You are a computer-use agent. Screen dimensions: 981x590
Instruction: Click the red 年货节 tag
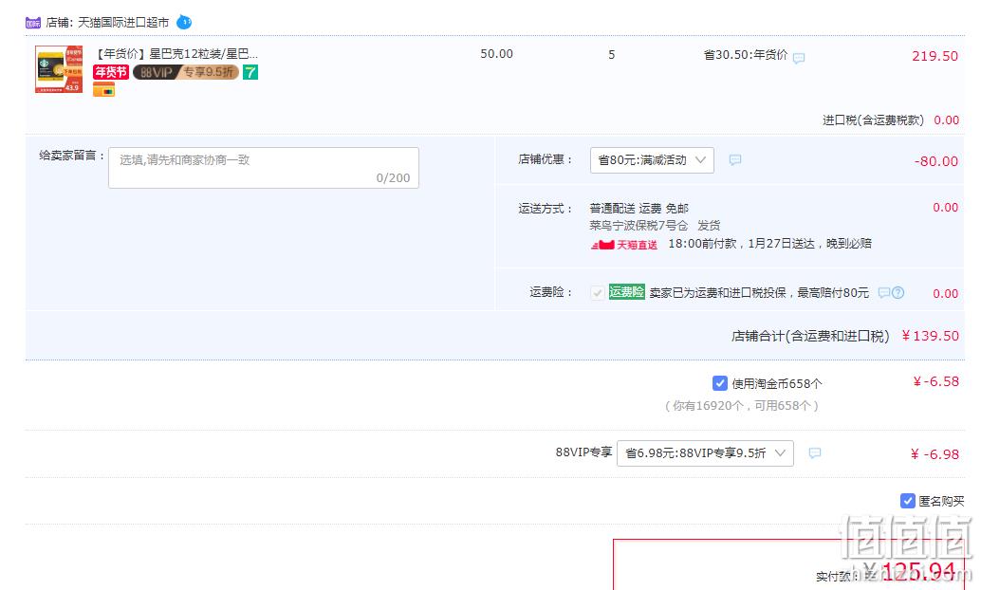[x=111, y=72]
